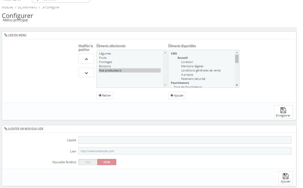Move selected item down with chevron arrow
The height and width of the screenshot is (188, 303).
pyautogui.click(x=86, y=73)
